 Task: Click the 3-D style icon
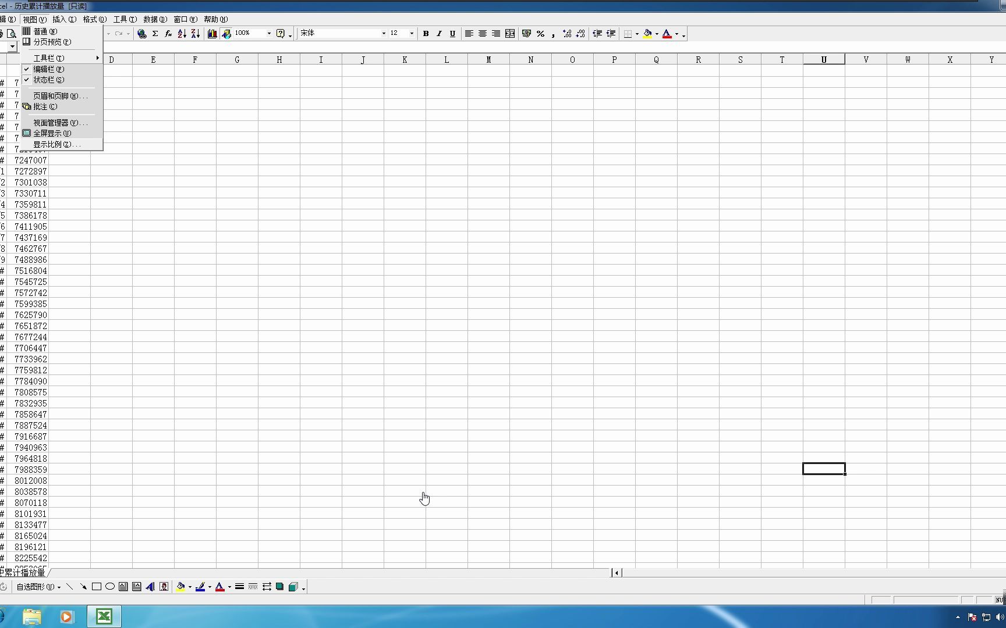click(293, 587)
